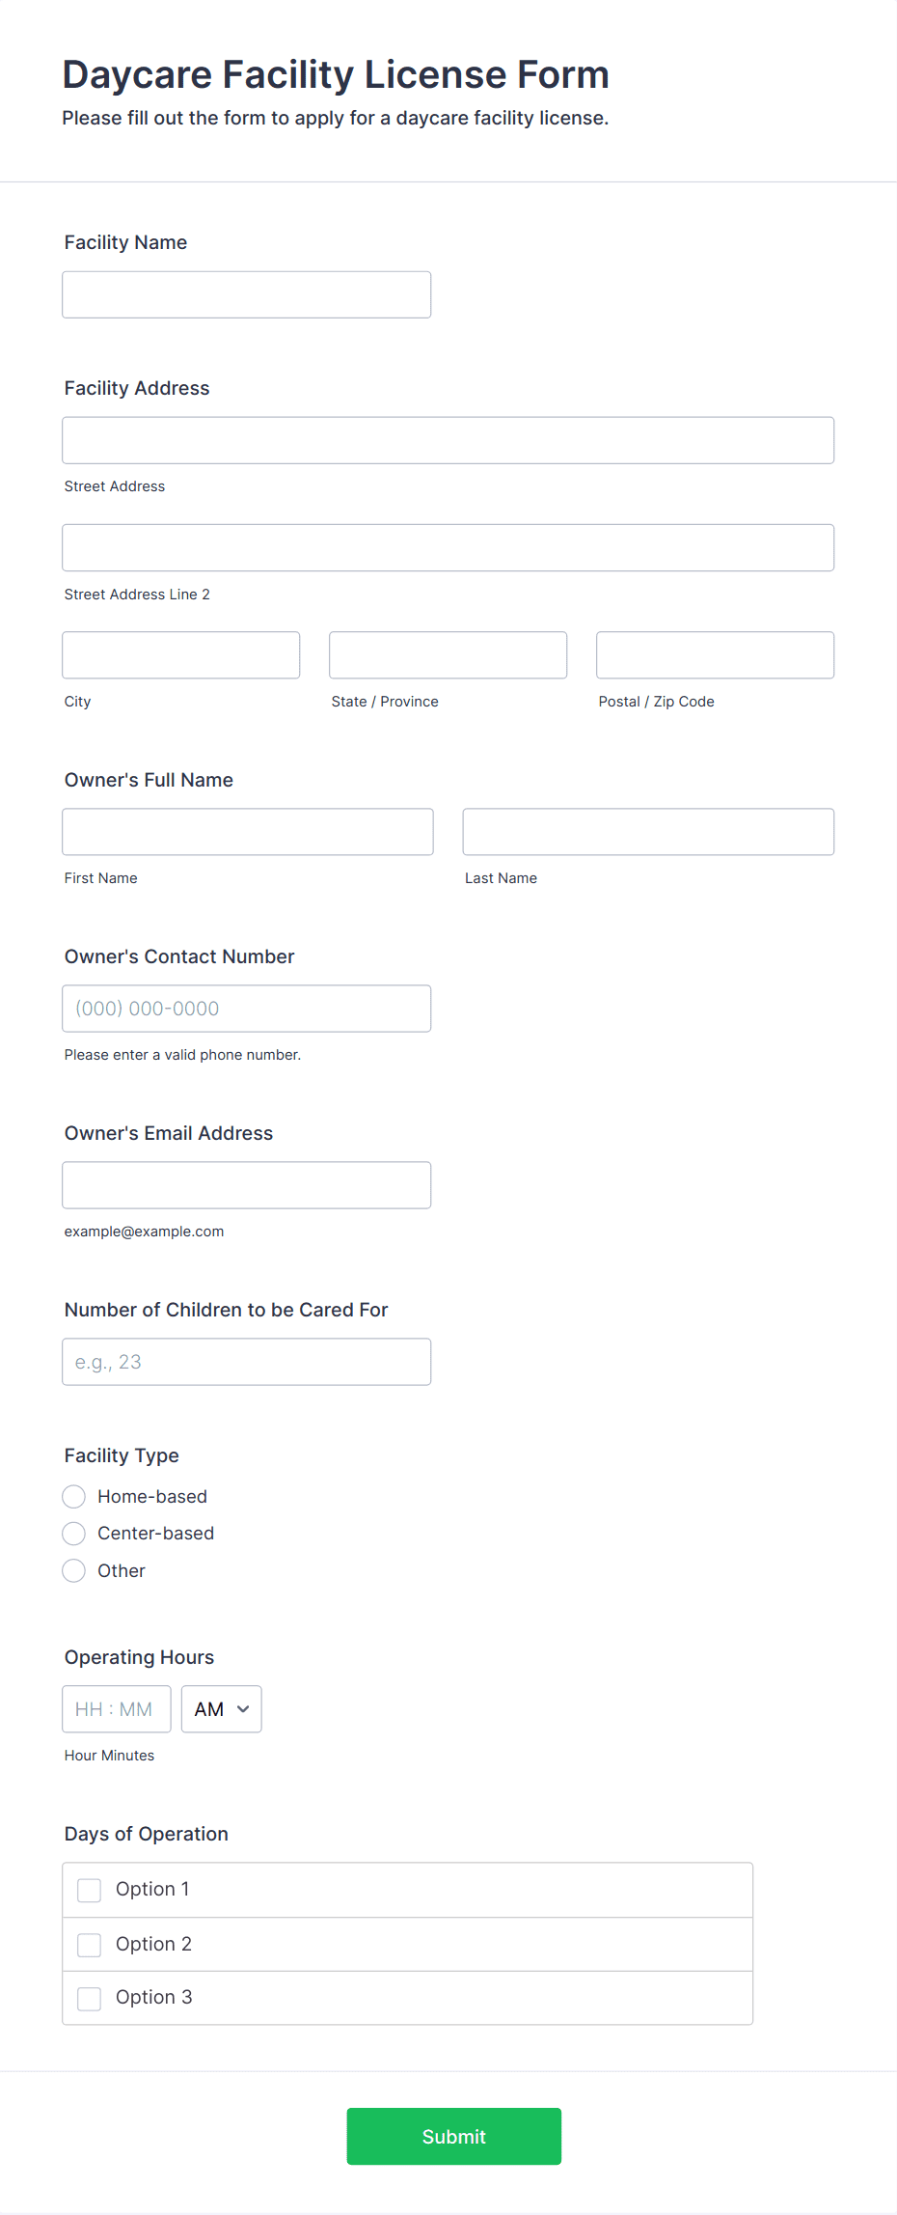Click the Number of Children input
Viewport: 897px width, 2215px height.
pos(246,1362)
